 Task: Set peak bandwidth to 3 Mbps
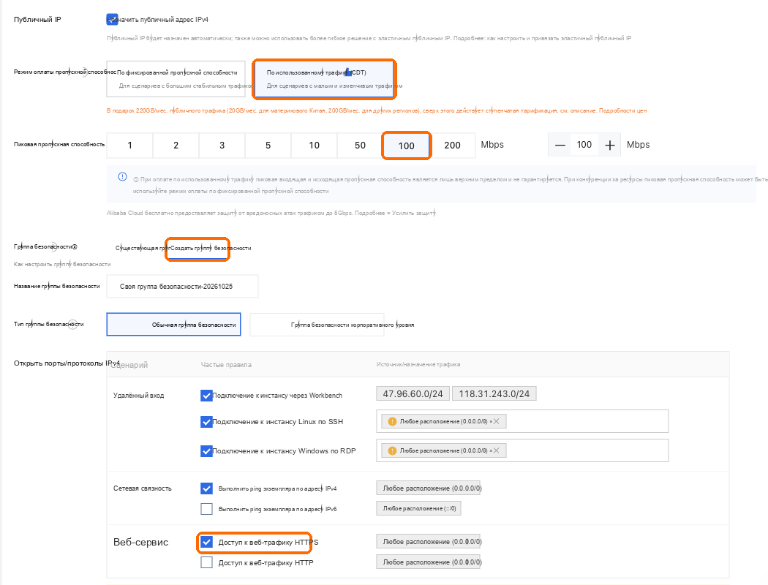tap(222, 146)
